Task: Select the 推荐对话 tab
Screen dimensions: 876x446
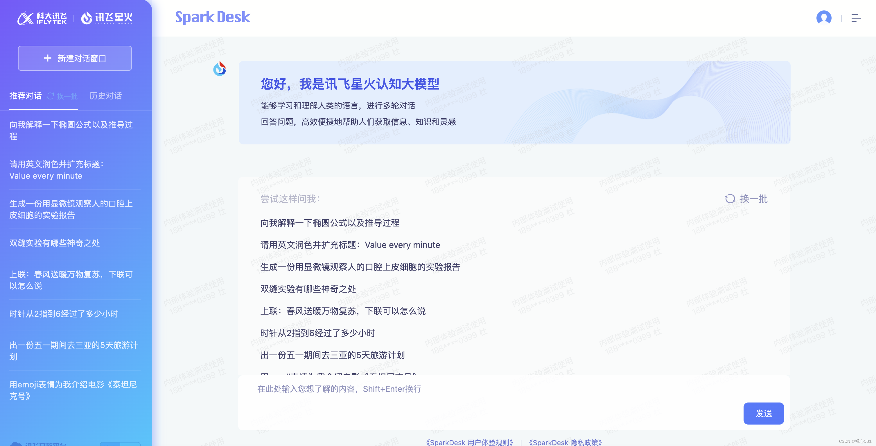Action: click(26, 96)
